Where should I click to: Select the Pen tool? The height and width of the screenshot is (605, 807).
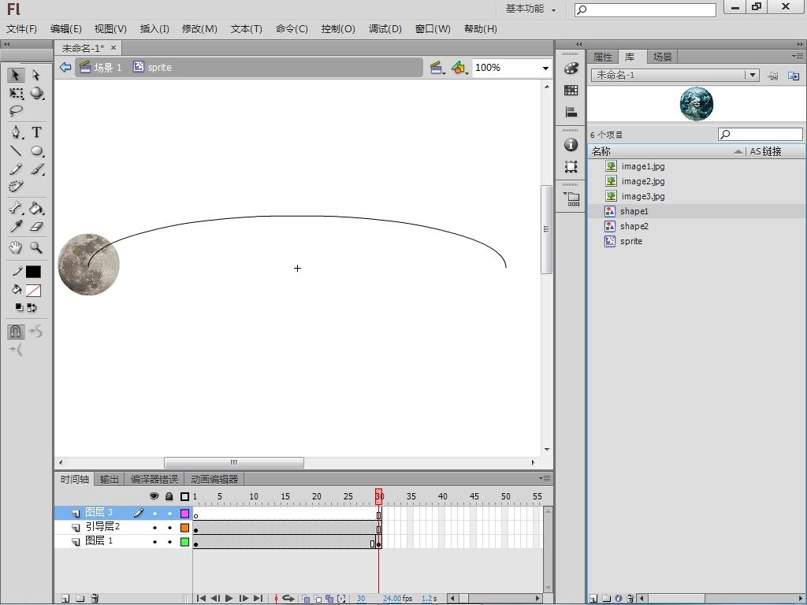click(16, 132)
